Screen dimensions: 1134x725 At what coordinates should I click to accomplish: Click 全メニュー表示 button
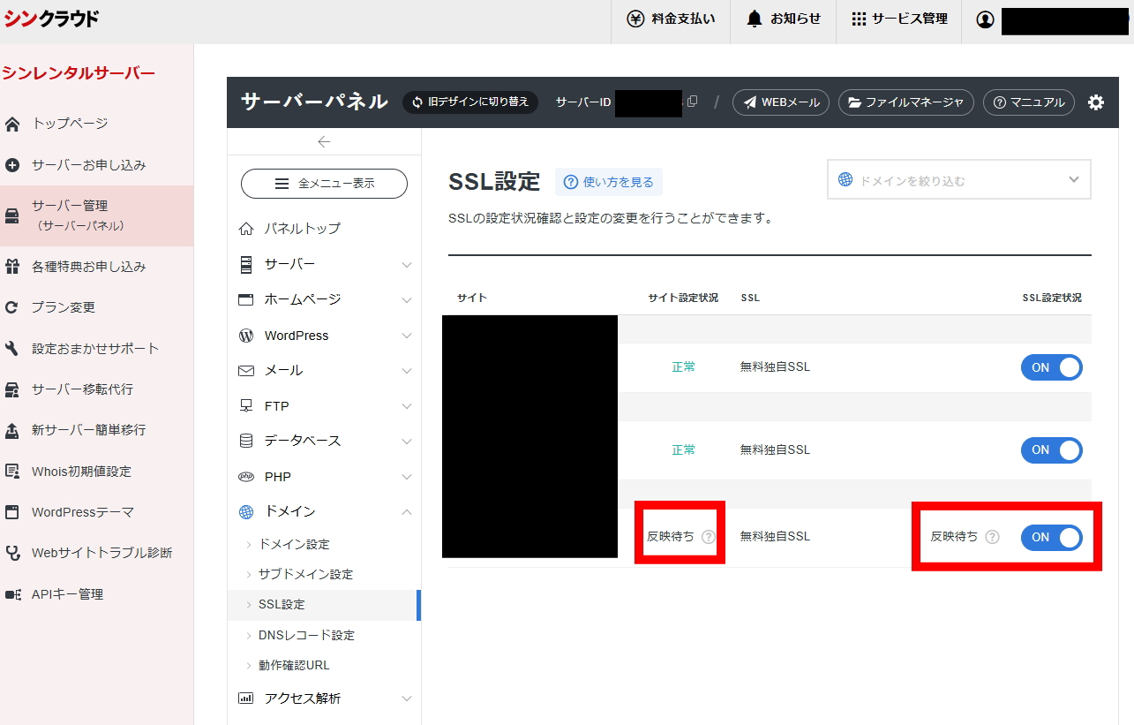pos(324,184)
